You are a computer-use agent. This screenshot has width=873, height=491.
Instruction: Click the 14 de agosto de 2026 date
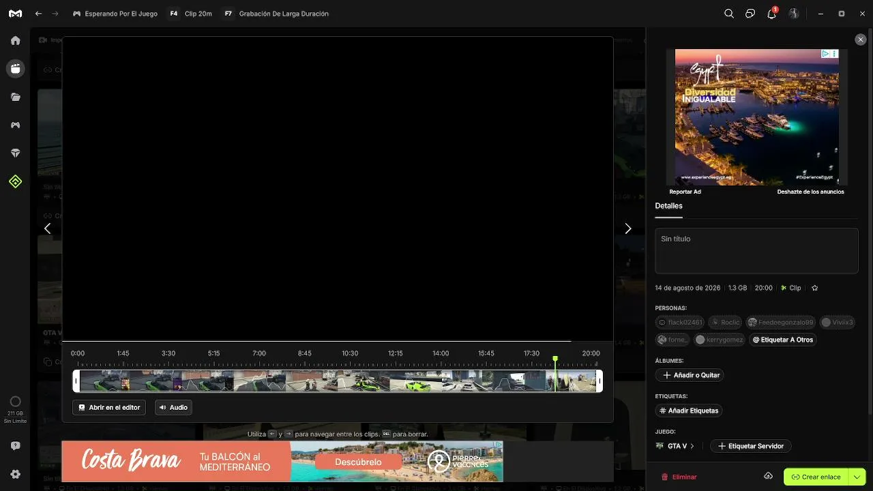[x=687, y=288]
